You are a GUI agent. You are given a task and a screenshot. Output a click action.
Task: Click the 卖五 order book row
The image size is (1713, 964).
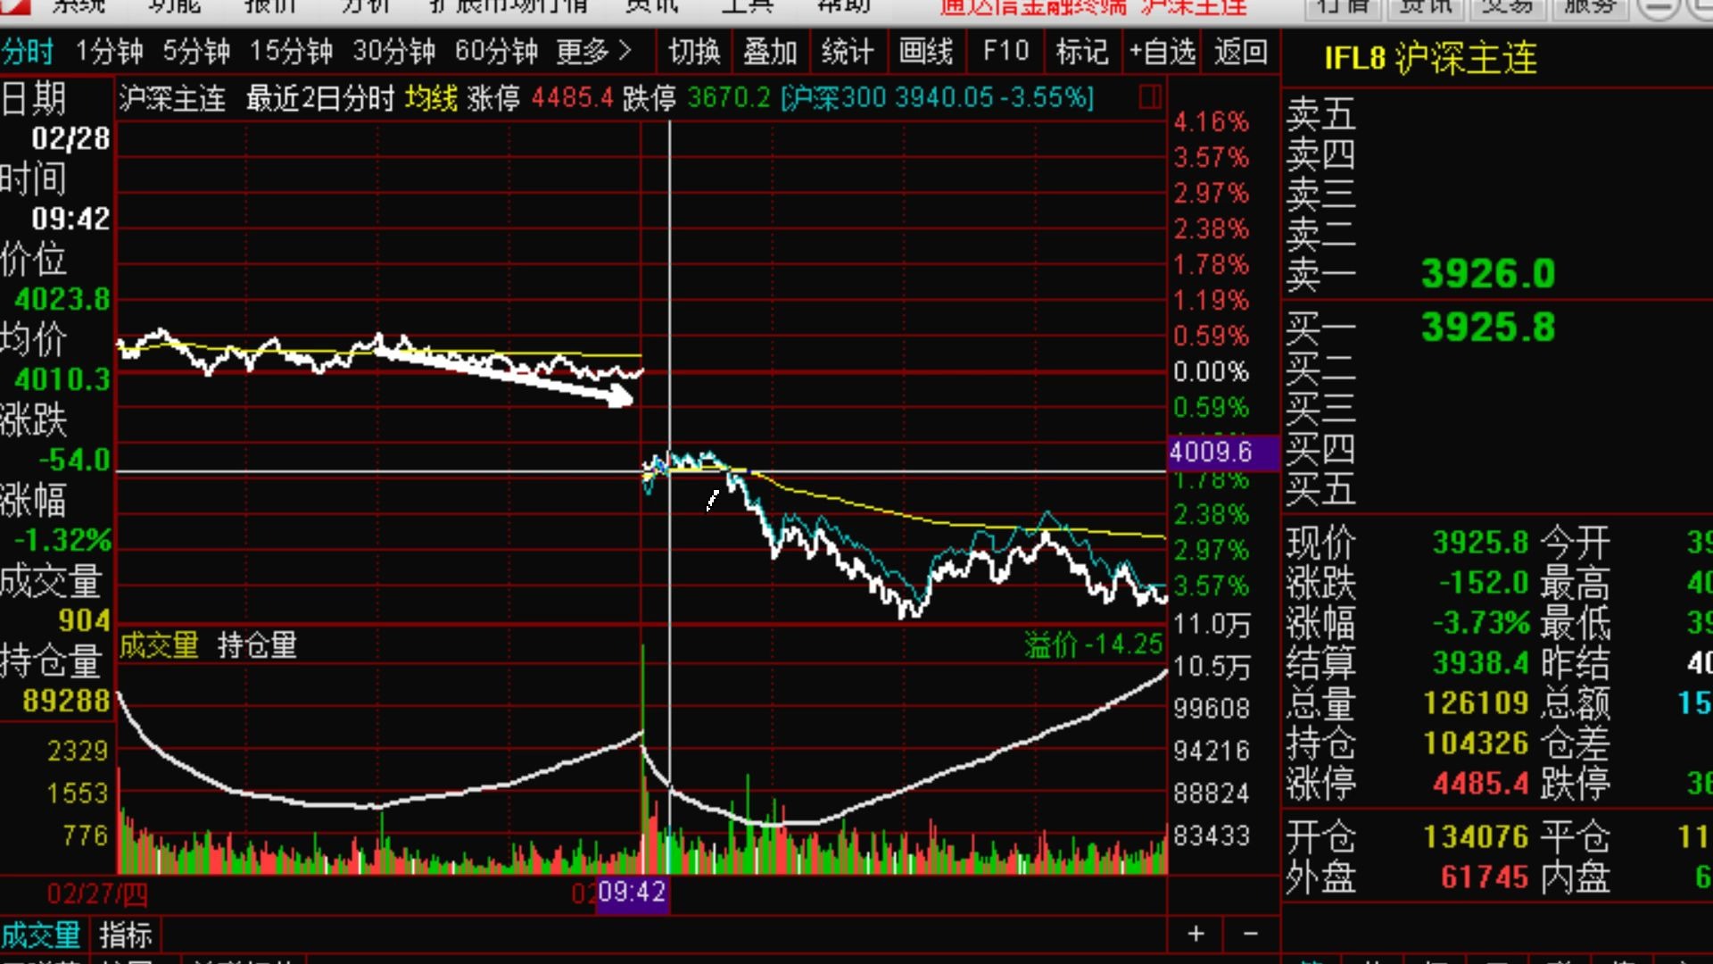click(x=1497, y=113)
